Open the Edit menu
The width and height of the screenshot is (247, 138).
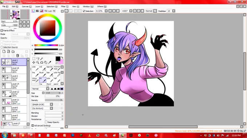click(15, 7)
